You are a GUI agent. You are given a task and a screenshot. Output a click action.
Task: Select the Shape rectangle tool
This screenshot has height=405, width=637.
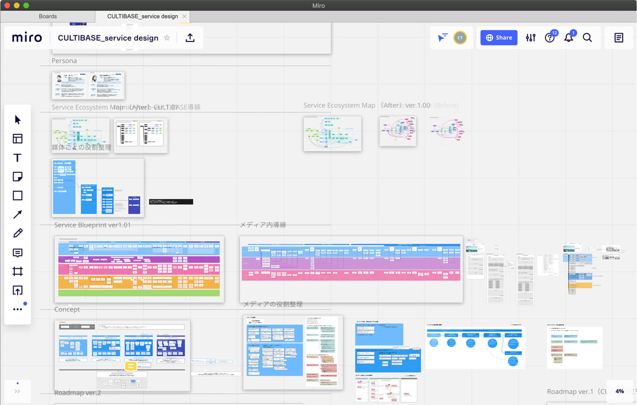(18, 196)
